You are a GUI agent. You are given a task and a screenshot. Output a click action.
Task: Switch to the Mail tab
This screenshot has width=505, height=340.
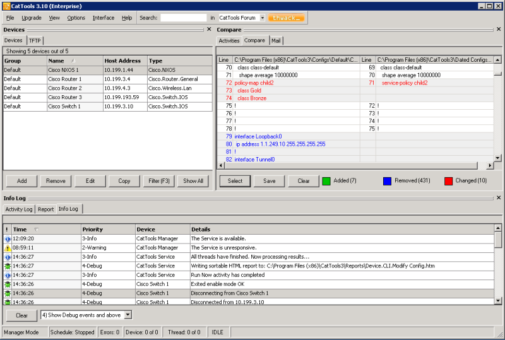pos(276,40)
